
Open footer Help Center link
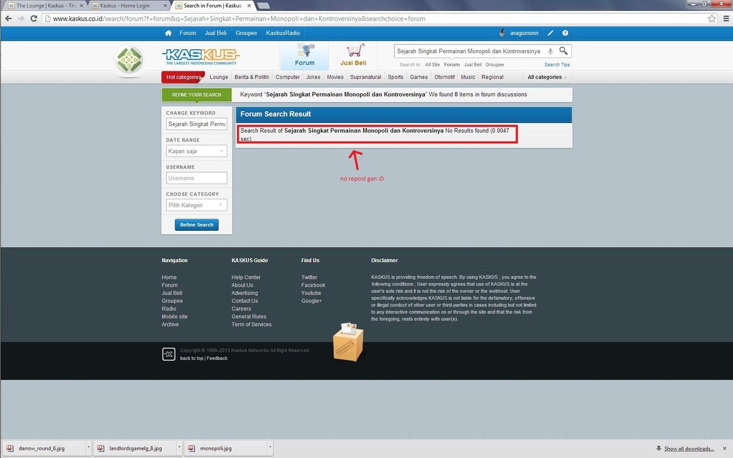(x=246, y=277)
